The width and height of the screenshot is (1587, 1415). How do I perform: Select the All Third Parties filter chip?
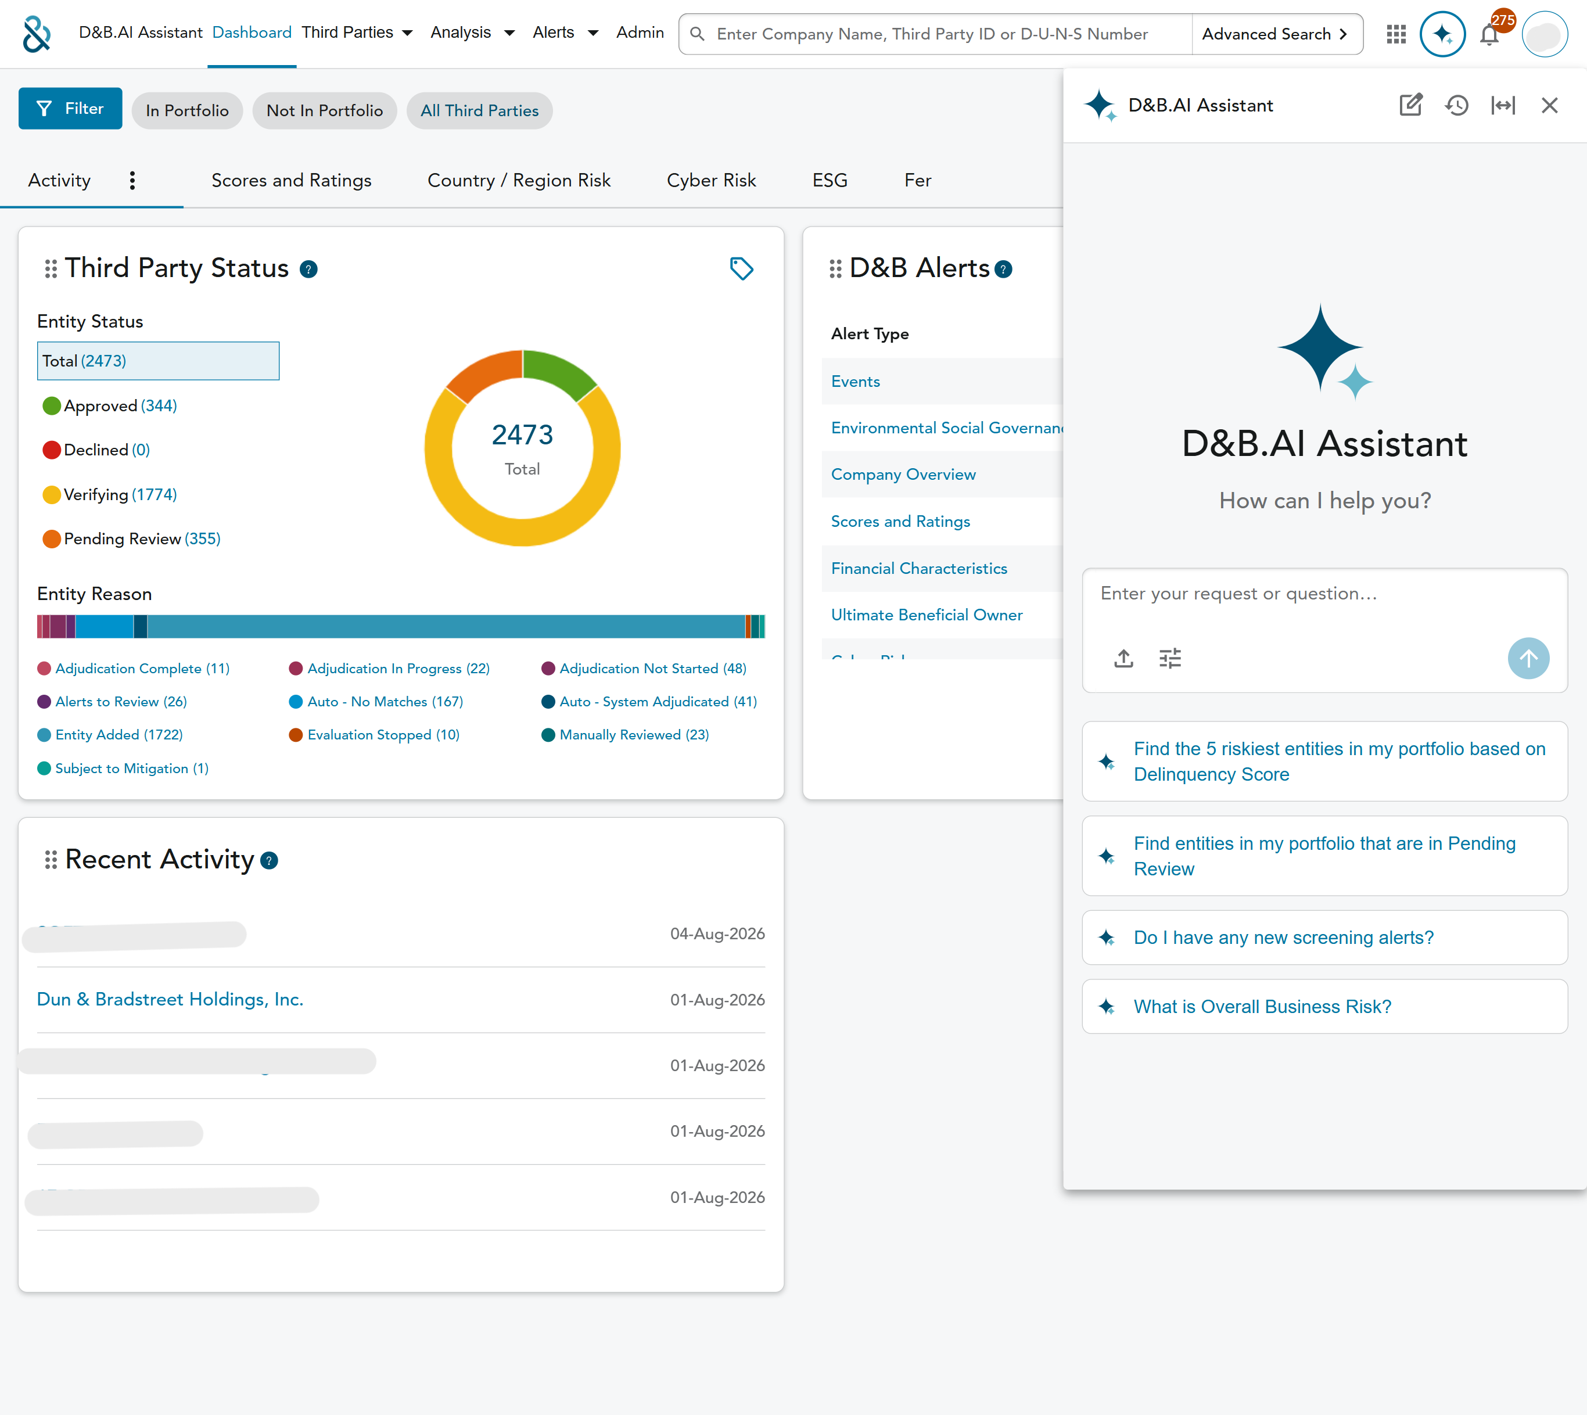click(480, 110)
